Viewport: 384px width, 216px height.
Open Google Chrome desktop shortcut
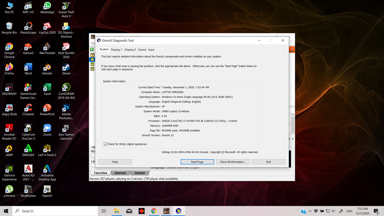(x=9, y=50)
